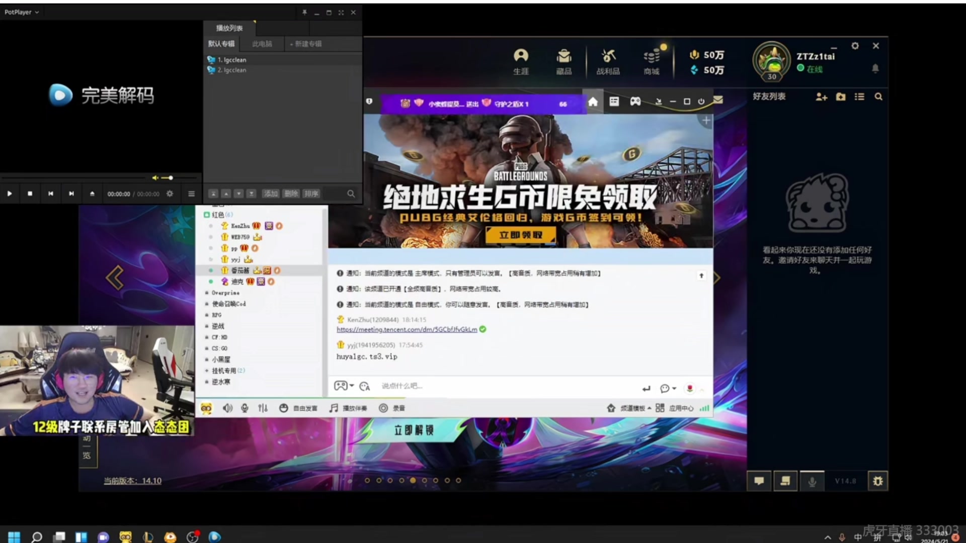Go to the YY home icon
Viewport: 966px width, 543px height.
[x=593, y=102]
